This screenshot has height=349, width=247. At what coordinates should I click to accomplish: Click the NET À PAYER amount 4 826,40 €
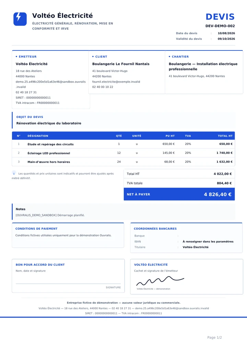click(218, 194)
